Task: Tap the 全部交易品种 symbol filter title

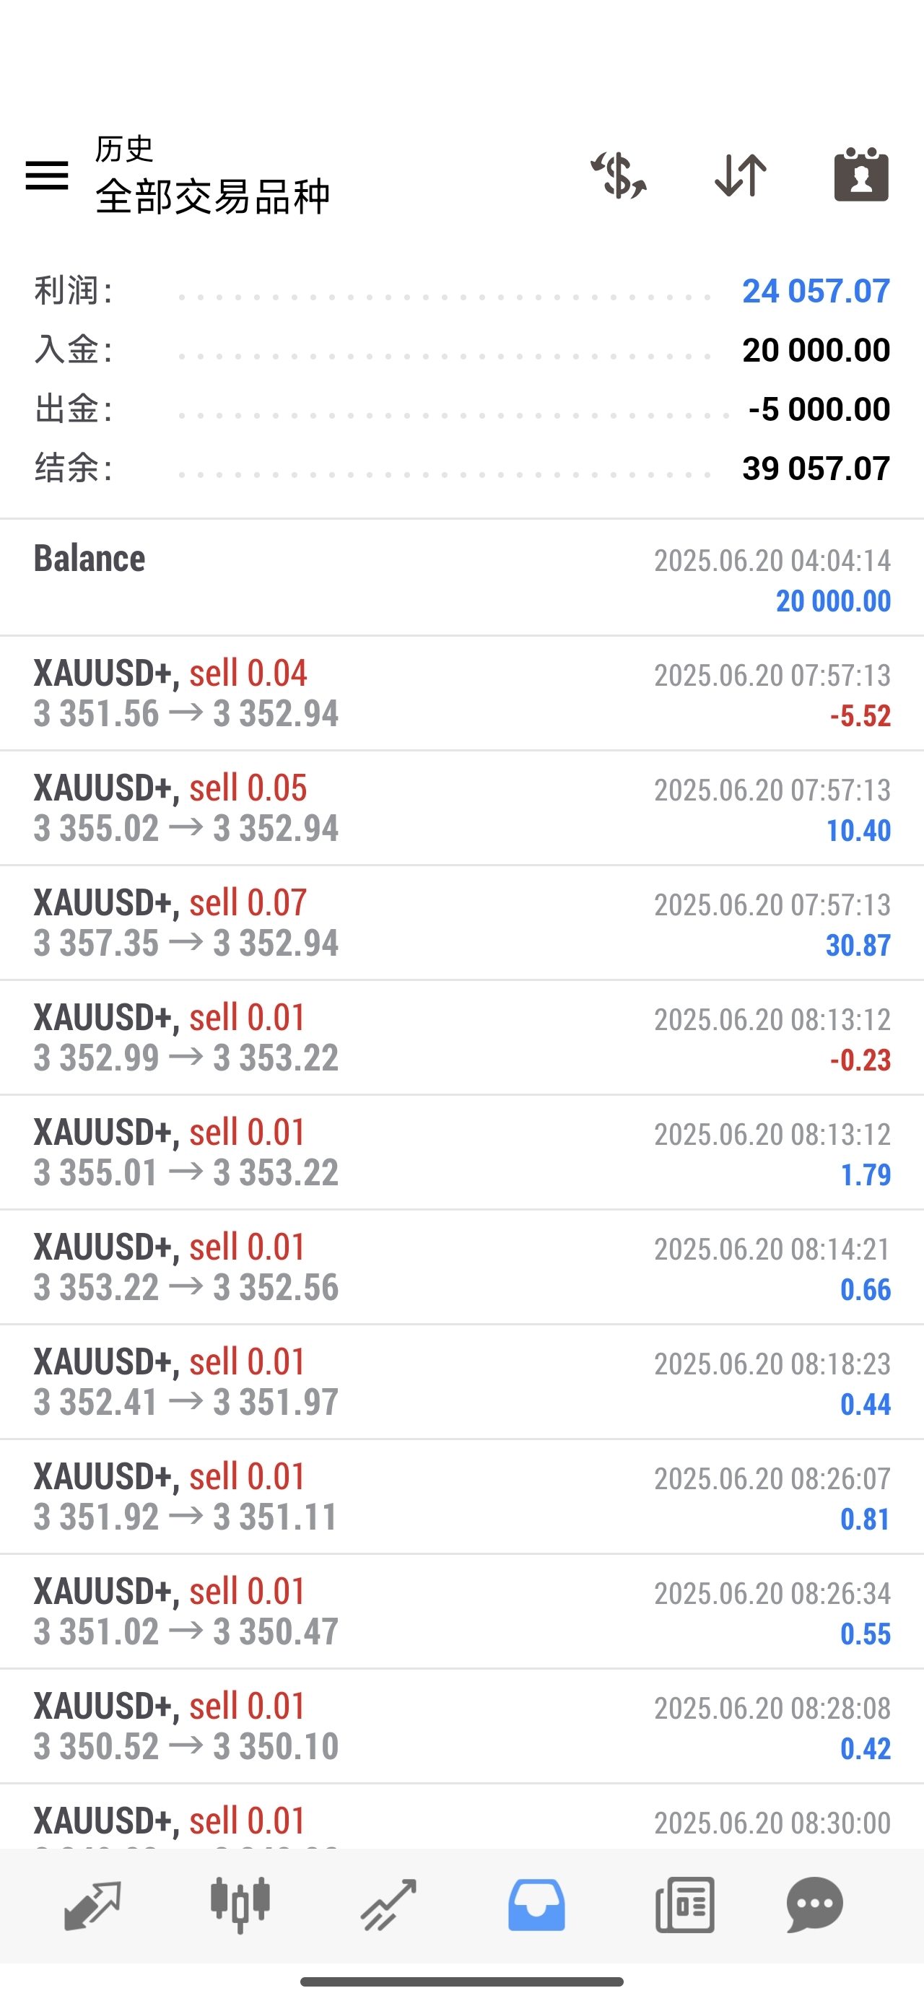Action: point(213,196)
